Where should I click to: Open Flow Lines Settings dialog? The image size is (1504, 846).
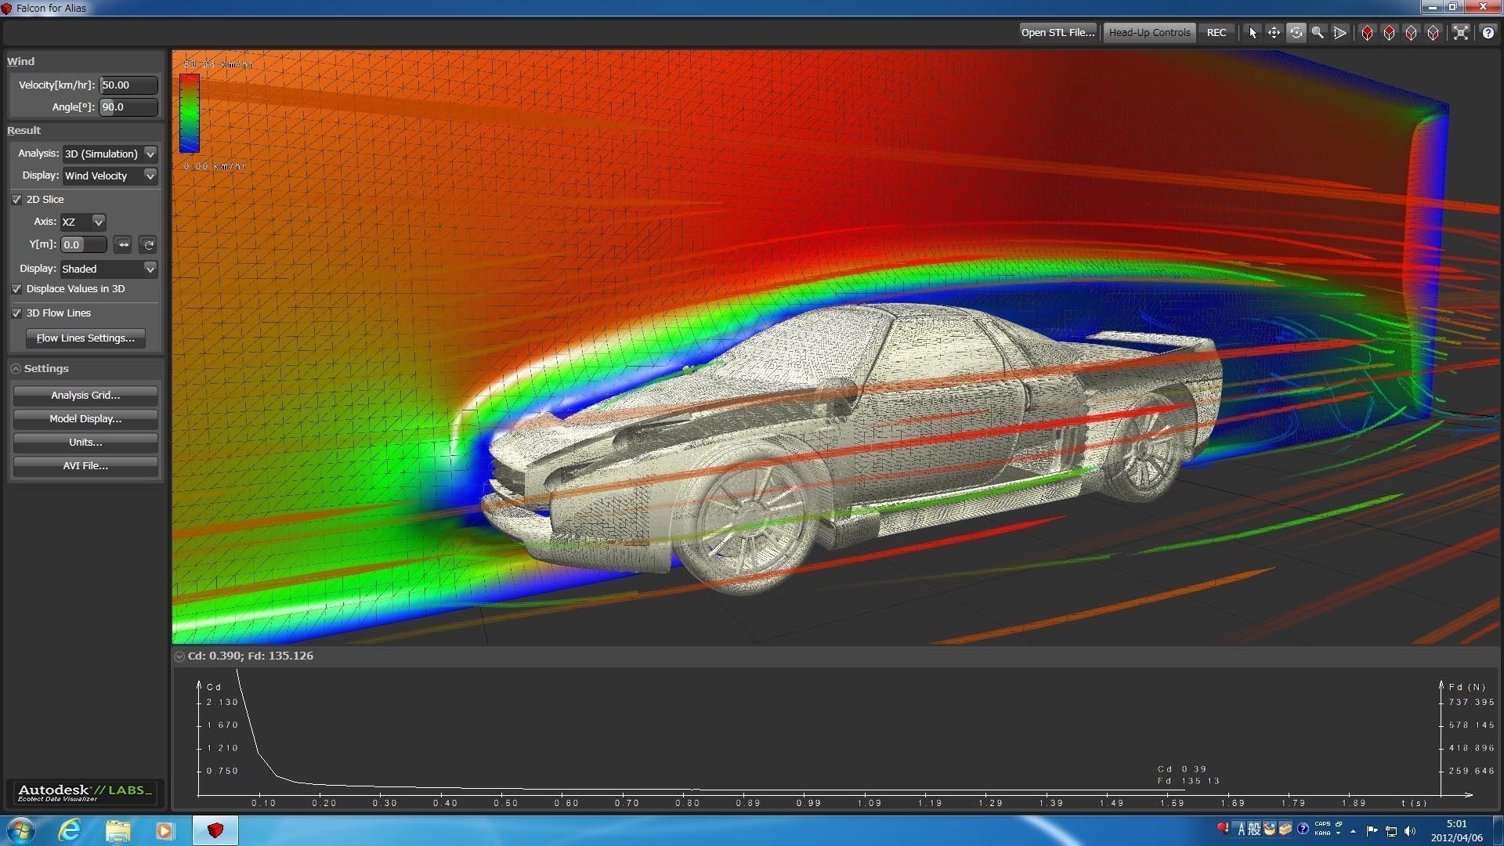click(85, 338)
